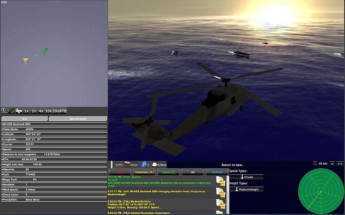Open the green radar sensor icon
Viewport: 345px width, 215px height.
(11, 111)
